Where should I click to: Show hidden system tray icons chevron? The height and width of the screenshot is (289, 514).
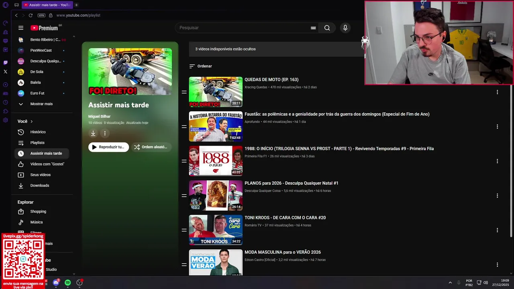coord(450,283)
